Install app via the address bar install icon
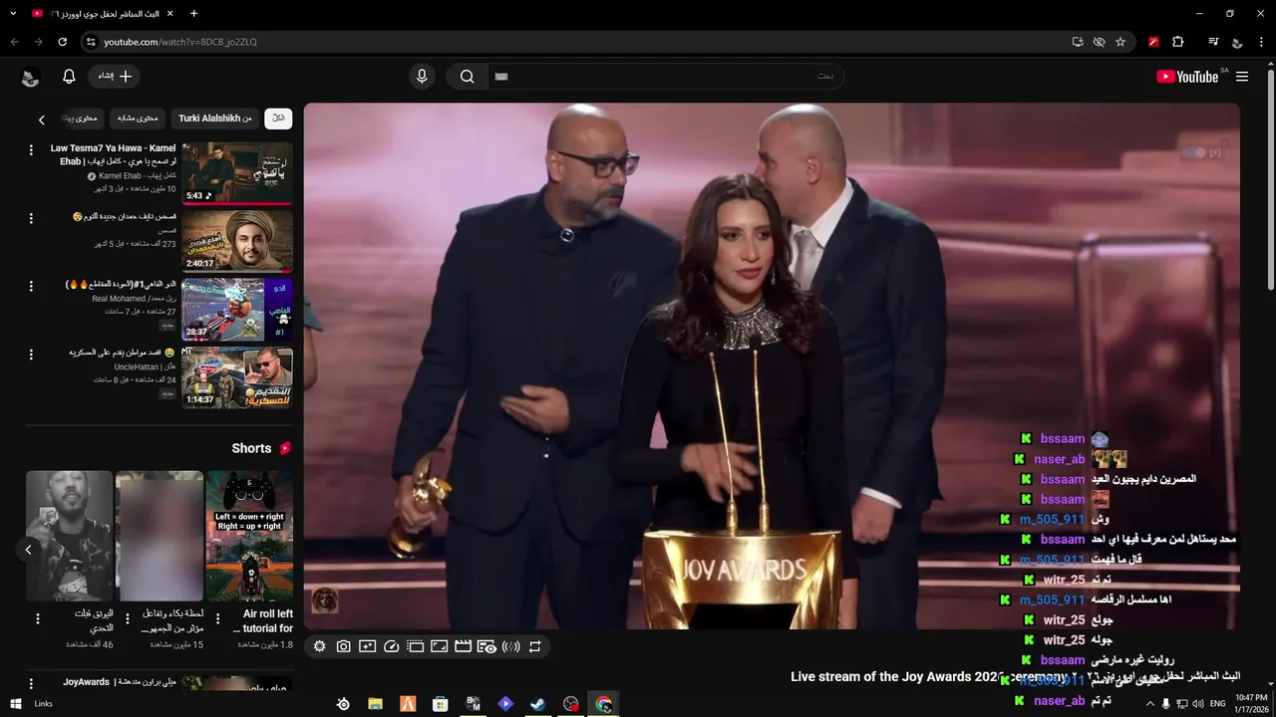The width and height of the screenshot is (1276, 717). [x=1078, y=42]
